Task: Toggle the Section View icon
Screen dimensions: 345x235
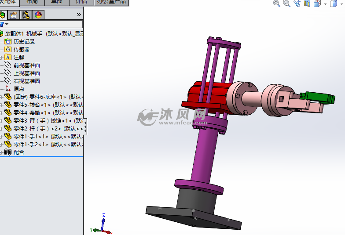Action: tap(307, 4)
